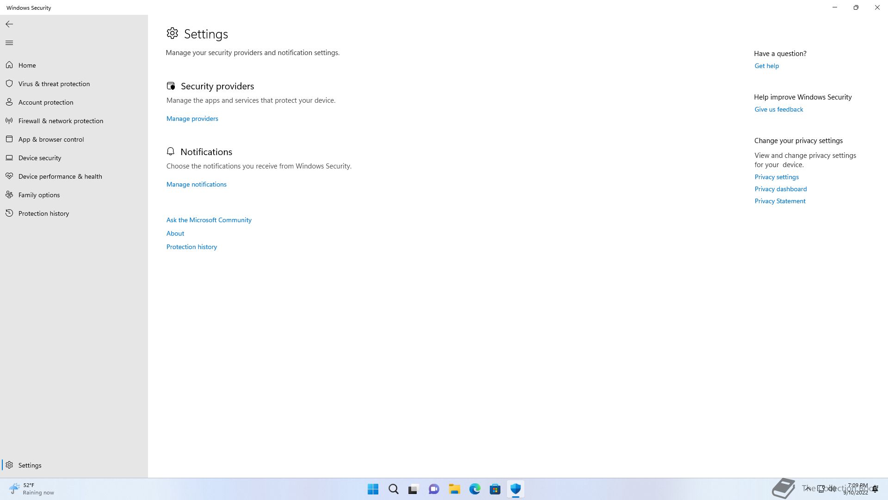888x500 pixels.
Task: Open the Privacy dashboard link
Action: [780, 189]
